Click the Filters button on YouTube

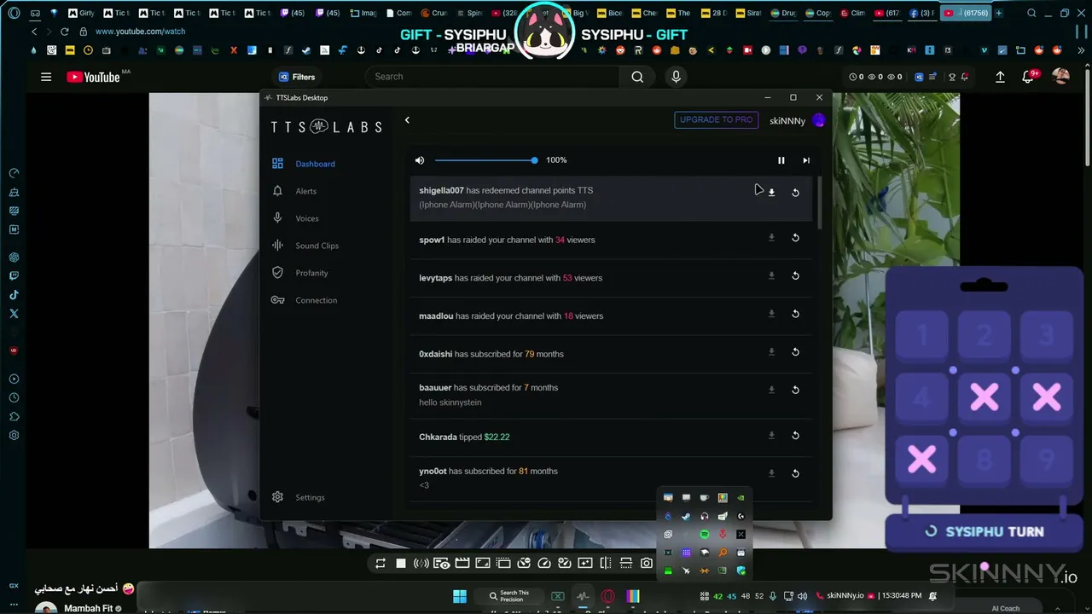(x=297, y=77)
